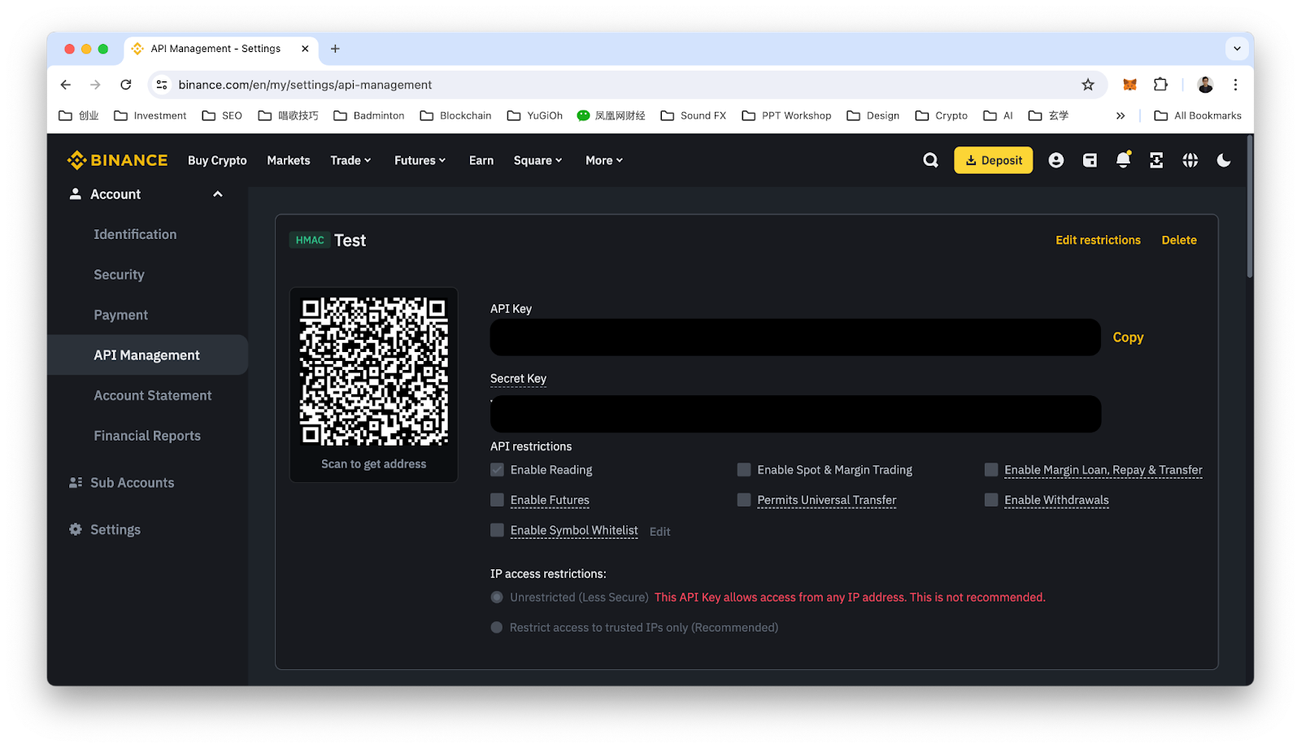
Task: Close the API Management browser tab
Action: pos(305,49)
